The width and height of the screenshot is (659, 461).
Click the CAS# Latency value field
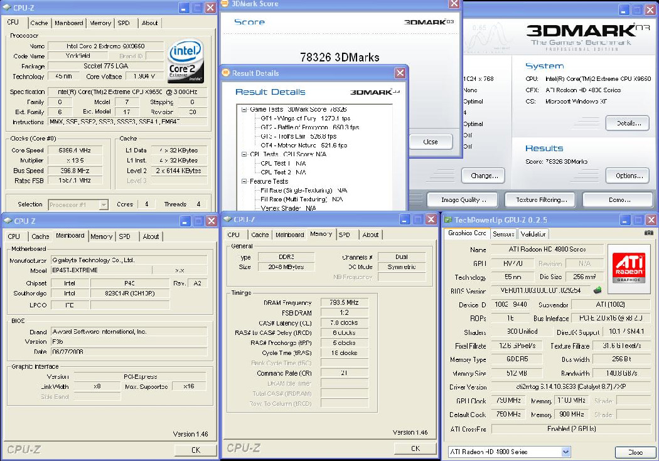(344, 323)
